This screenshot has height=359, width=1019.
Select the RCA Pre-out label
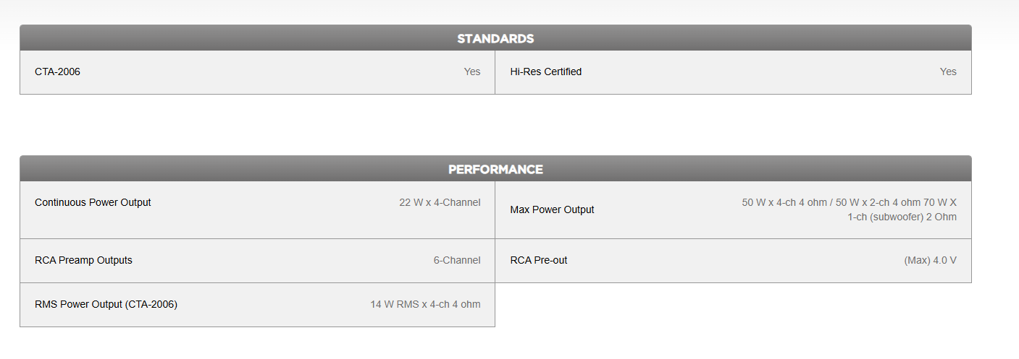click(x=538, y=260)
